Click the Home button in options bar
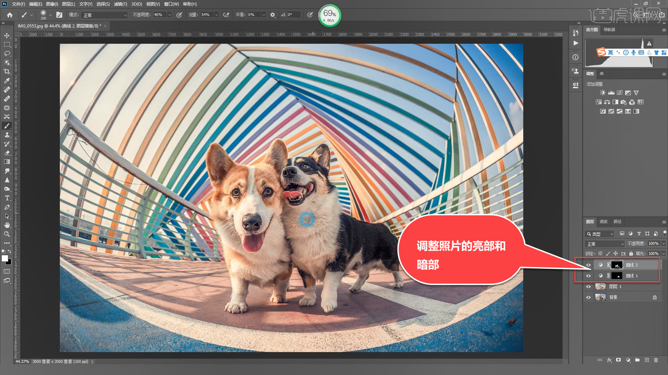668x375 pixels. coord(10,15)
